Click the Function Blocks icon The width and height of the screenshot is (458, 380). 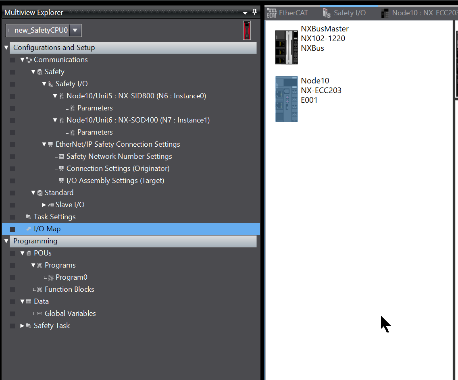pos(40,289)
